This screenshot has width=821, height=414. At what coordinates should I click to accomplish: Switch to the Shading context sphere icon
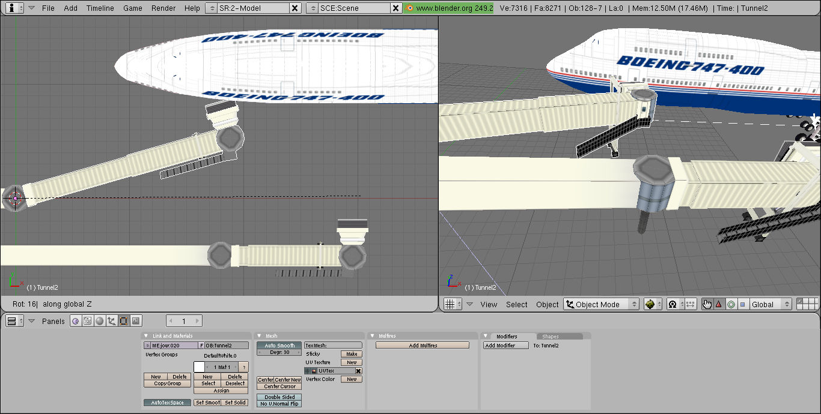click(x=100, y=321)
